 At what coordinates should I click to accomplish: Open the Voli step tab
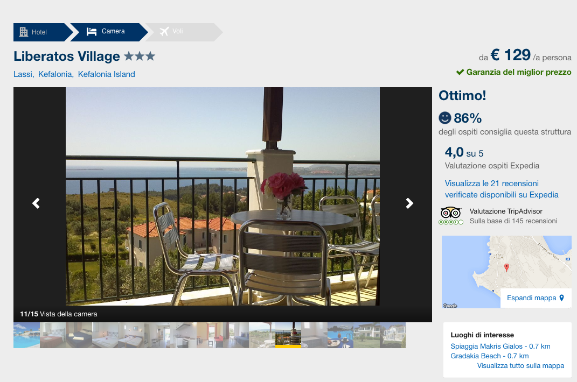[x=178, y=32]
